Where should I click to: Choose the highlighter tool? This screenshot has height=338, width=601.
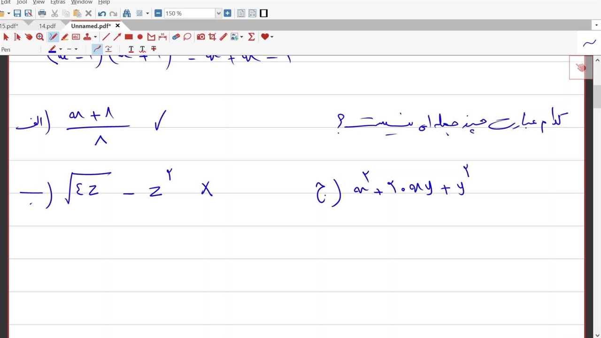pyautogui.click(x=64, y=37)
